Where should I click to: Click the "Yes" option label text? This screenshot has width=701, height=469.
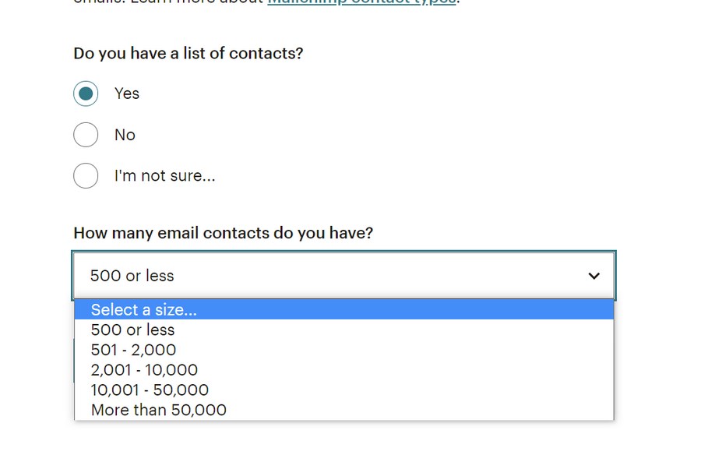(x=127, y=93)
